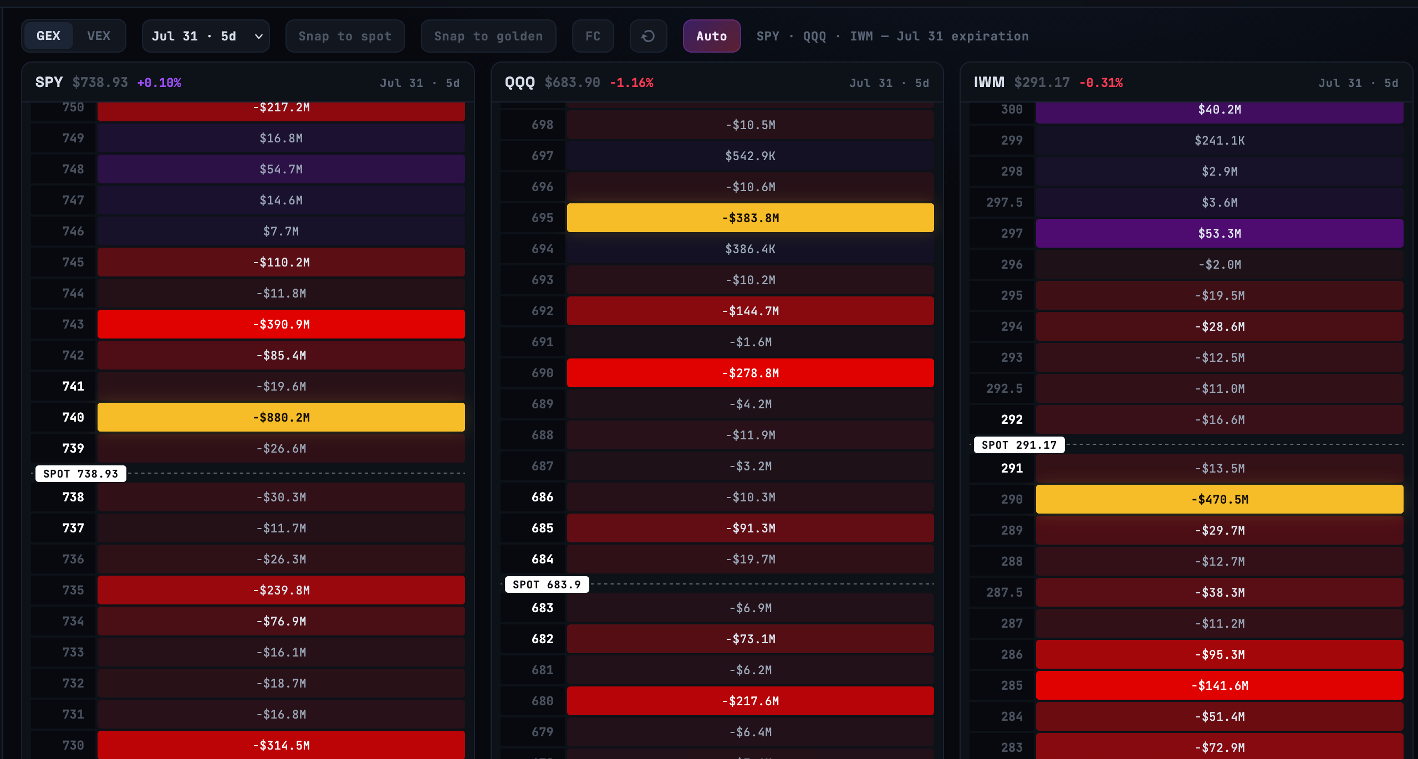Select the red SPY 743 strike bar
Image resolution: width=1418 pixels, height=759 pixels.
[281, 324]
